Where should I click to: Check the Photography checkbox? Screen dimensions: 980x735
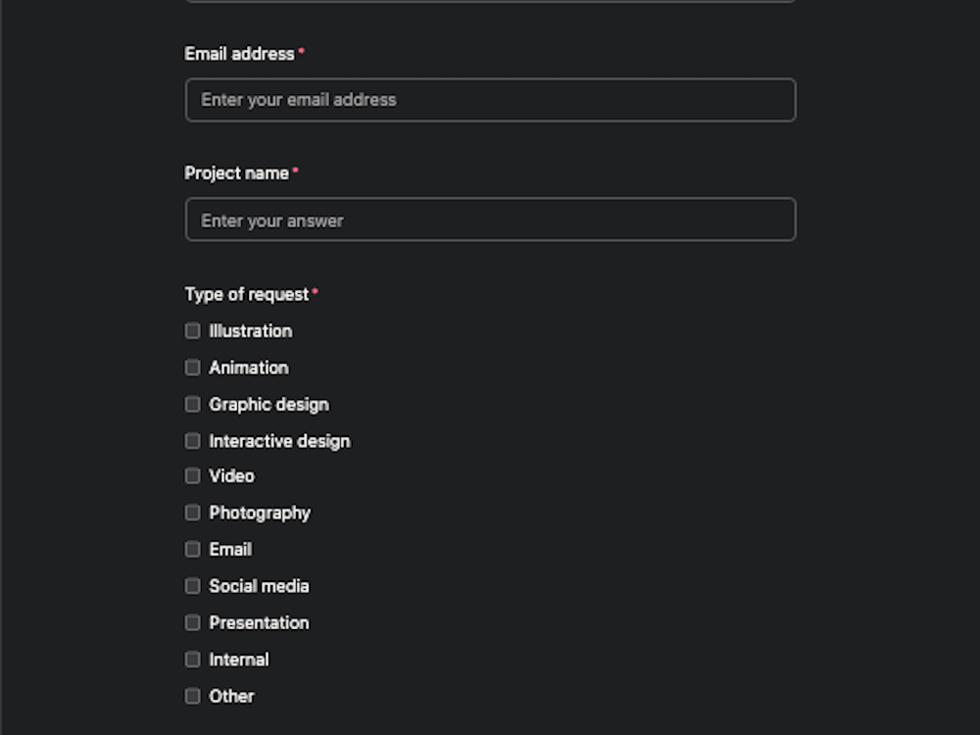[x=192, y=513]
